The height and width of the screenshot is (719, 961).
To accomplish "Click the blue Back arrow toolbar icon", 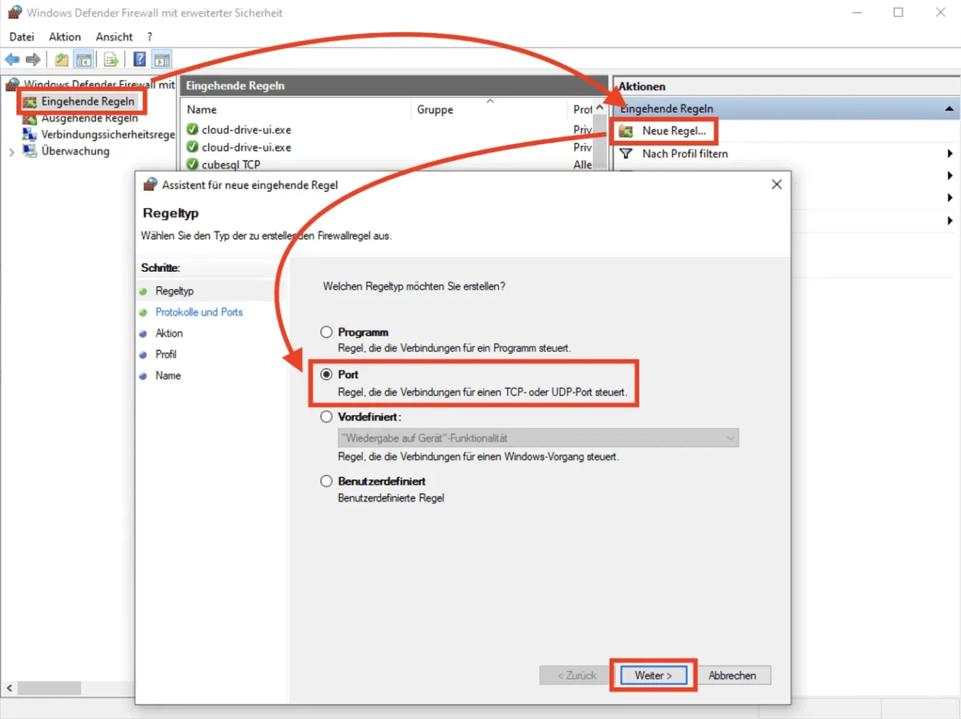I will coord(12,60).
